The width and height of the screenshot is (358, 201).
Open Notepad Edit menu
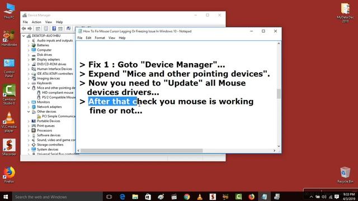click(88, 38)
